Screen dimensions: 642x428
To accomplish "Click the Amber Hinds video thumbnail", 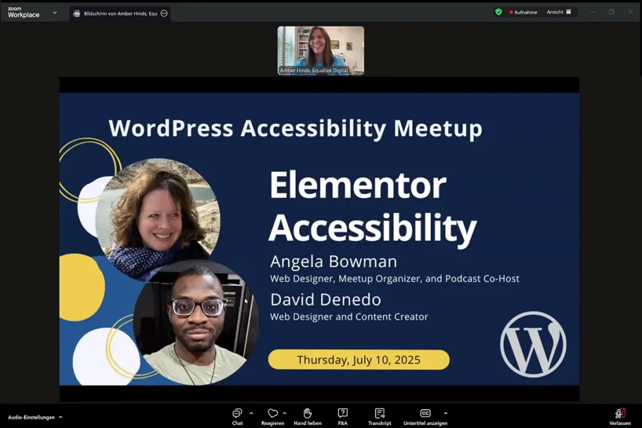I will [320, 50].
